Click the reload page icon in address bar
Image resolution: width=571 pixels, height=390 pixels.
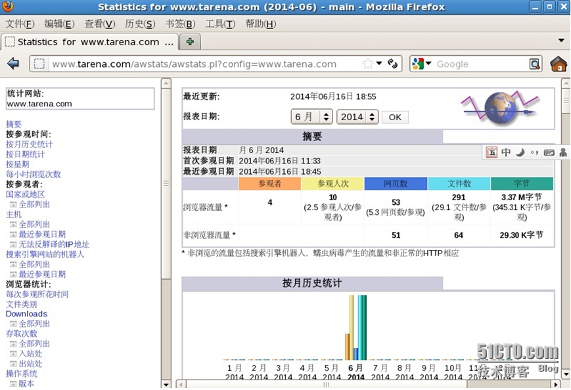[392, 64]
